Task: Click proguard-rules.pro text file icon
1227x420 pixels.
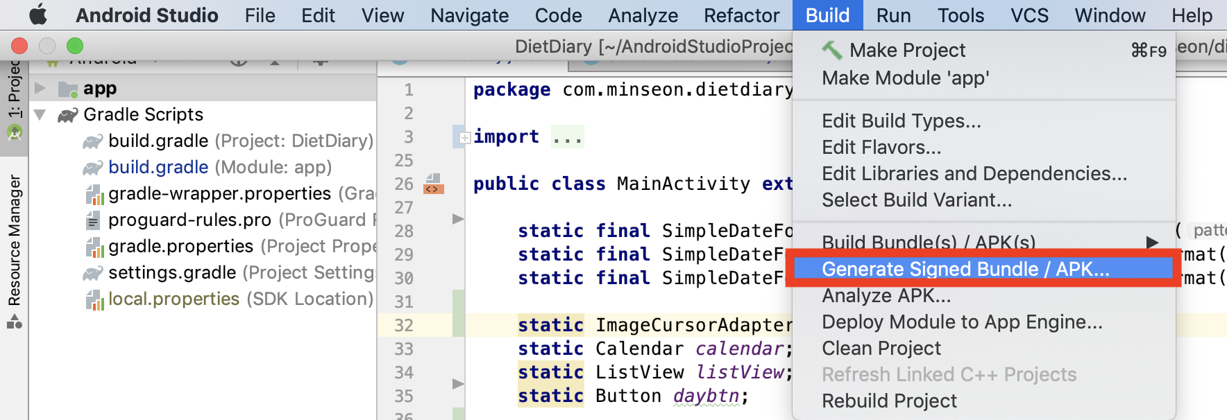Action: coord(92,220)
